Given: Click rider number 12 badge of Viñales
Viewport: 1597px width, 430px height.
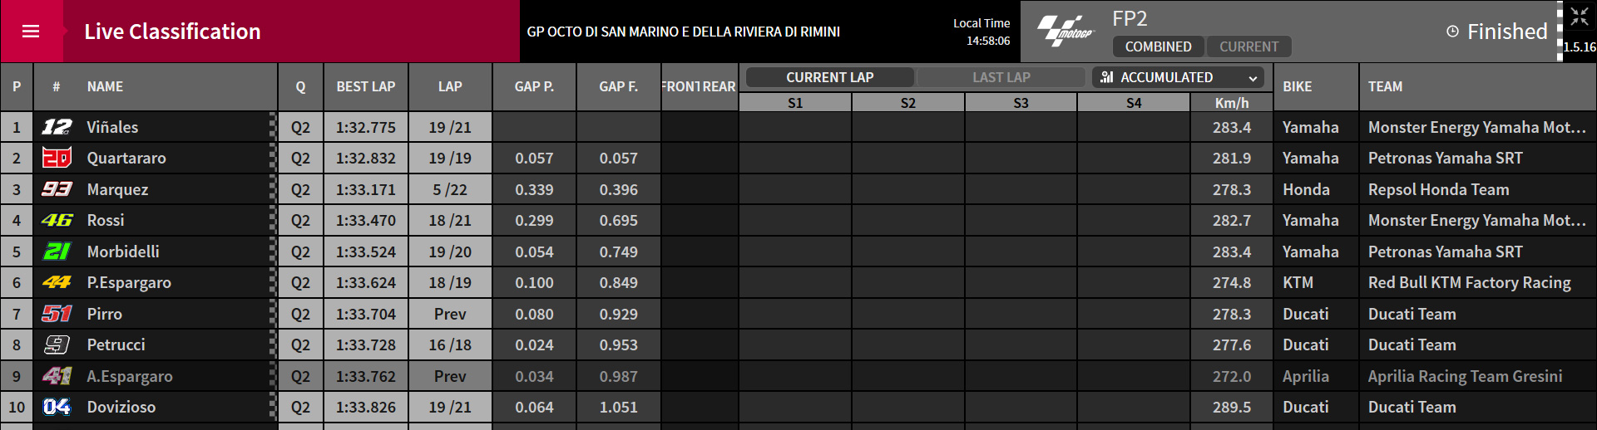Looking at the screenshot, I should [57, 127].
